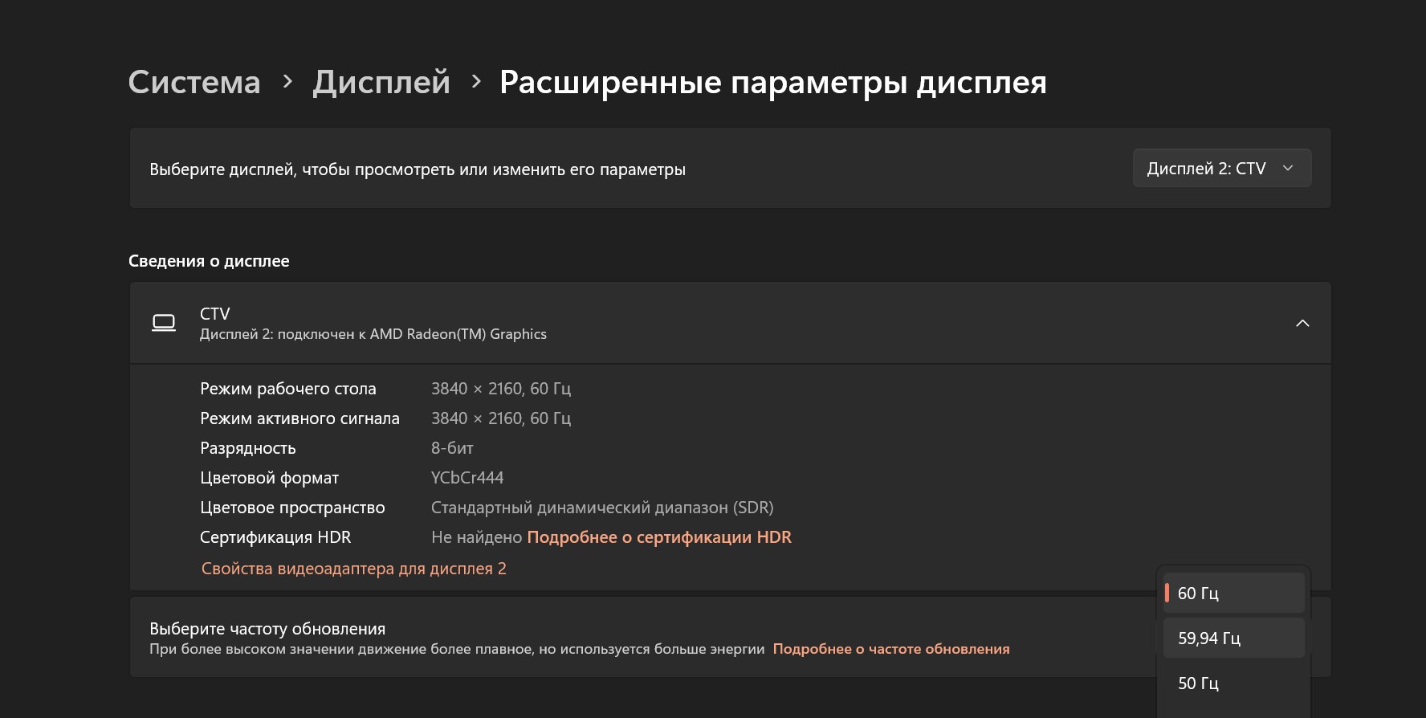Click Выберите частоту обновления label
1426x718 pixels.
267,629
